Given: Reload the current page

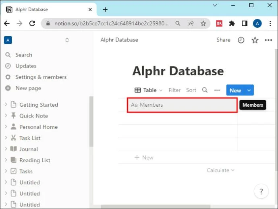Looking at the screenshot, I should [32, 23].
